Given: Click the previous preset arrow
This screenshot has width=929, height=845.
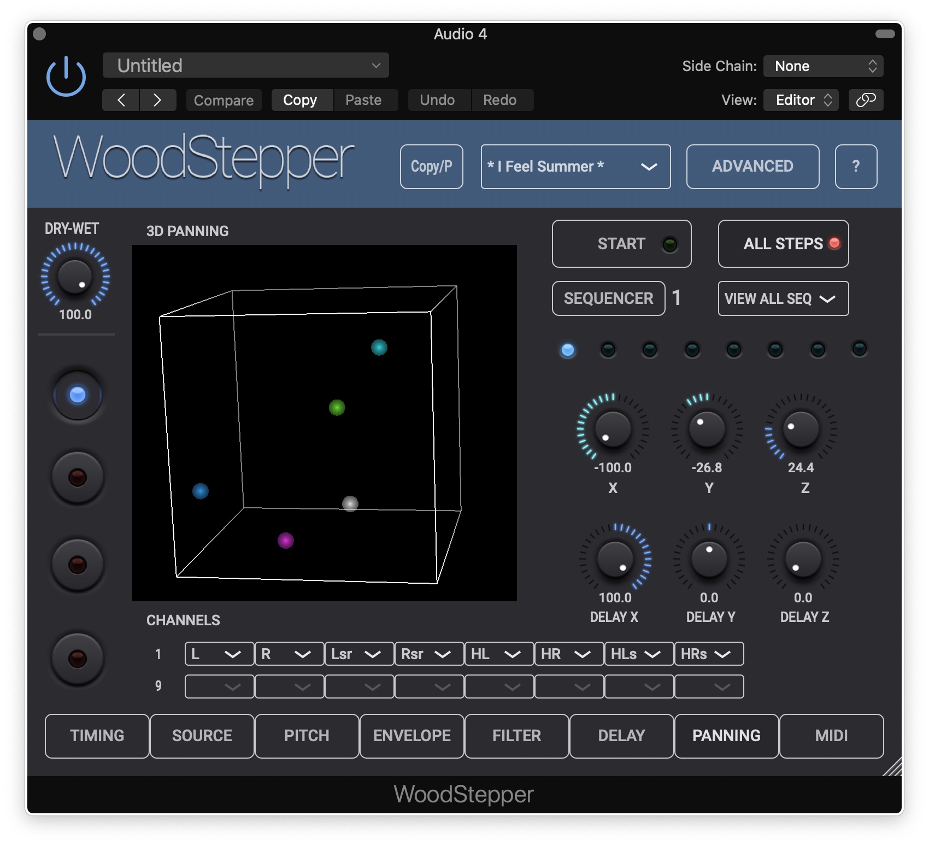Looking at the screenshot, I should (120, 100).
